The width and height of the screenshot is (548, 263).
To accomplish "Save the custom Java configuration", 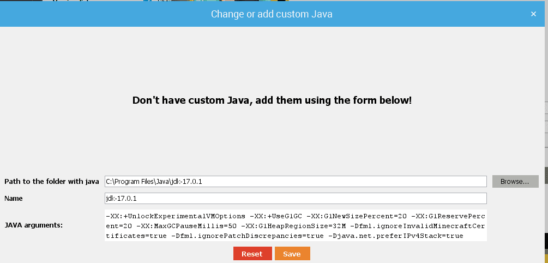I will [292, 254].
